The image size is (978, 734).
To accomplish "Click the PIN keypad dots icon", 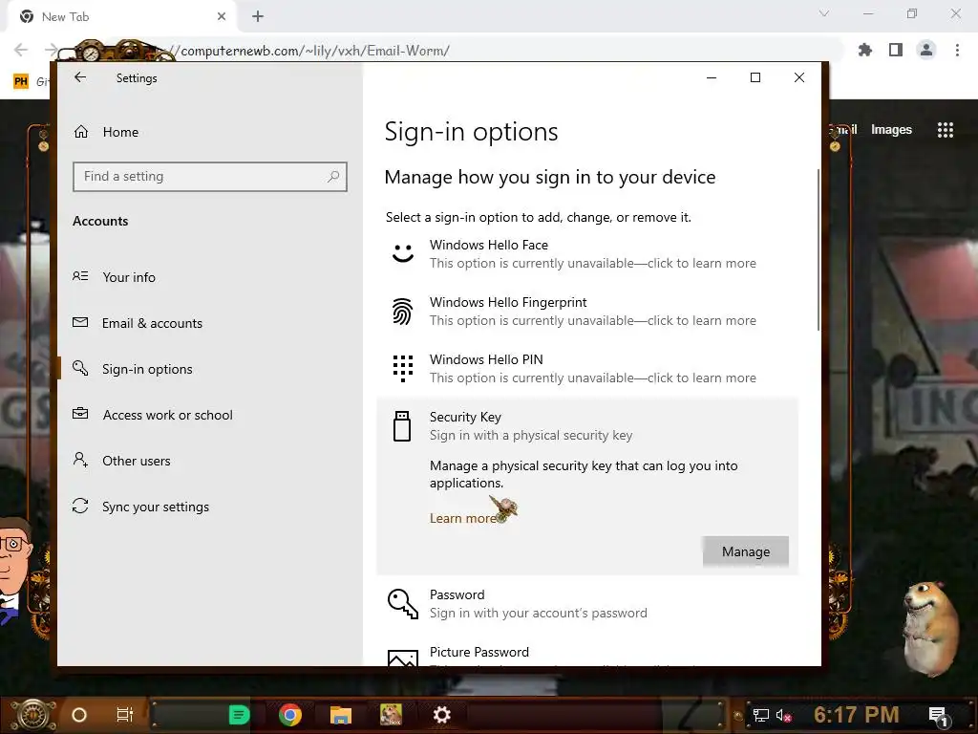I will click(x=403, y=368).
